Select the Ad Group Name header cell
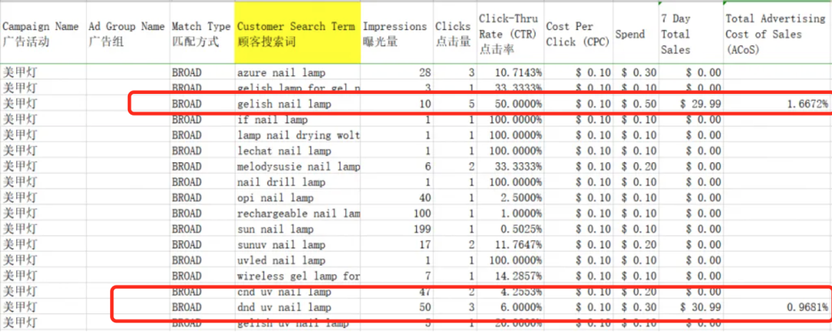This screenshot has width=832, height=334. click(x=127, y=33)
